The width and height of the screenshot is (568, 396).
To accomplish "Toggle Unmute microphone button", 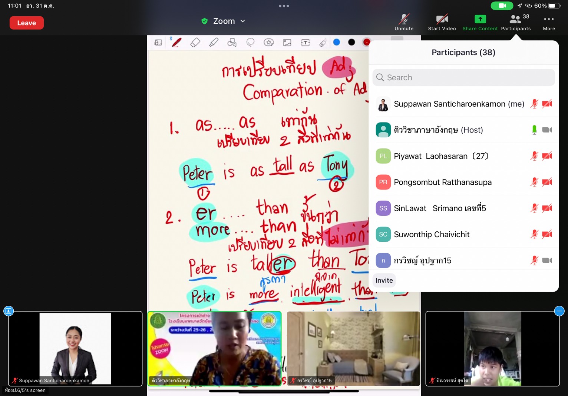I will click(x=404, y=23).
